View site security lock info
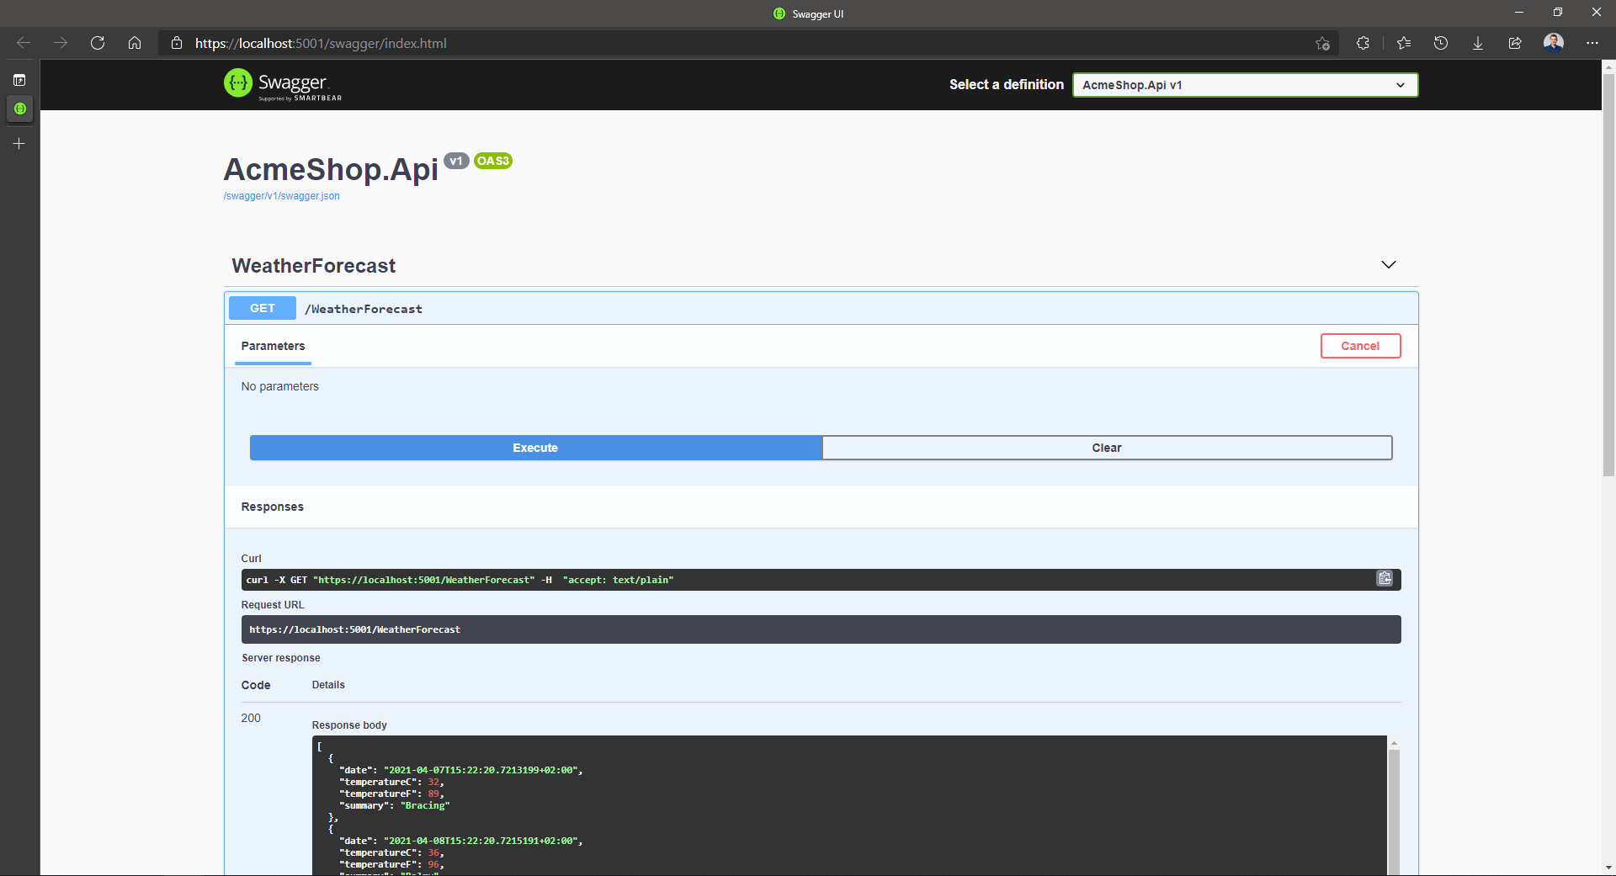Viewport: 1616px width, 876px height. tap(177, 43)
